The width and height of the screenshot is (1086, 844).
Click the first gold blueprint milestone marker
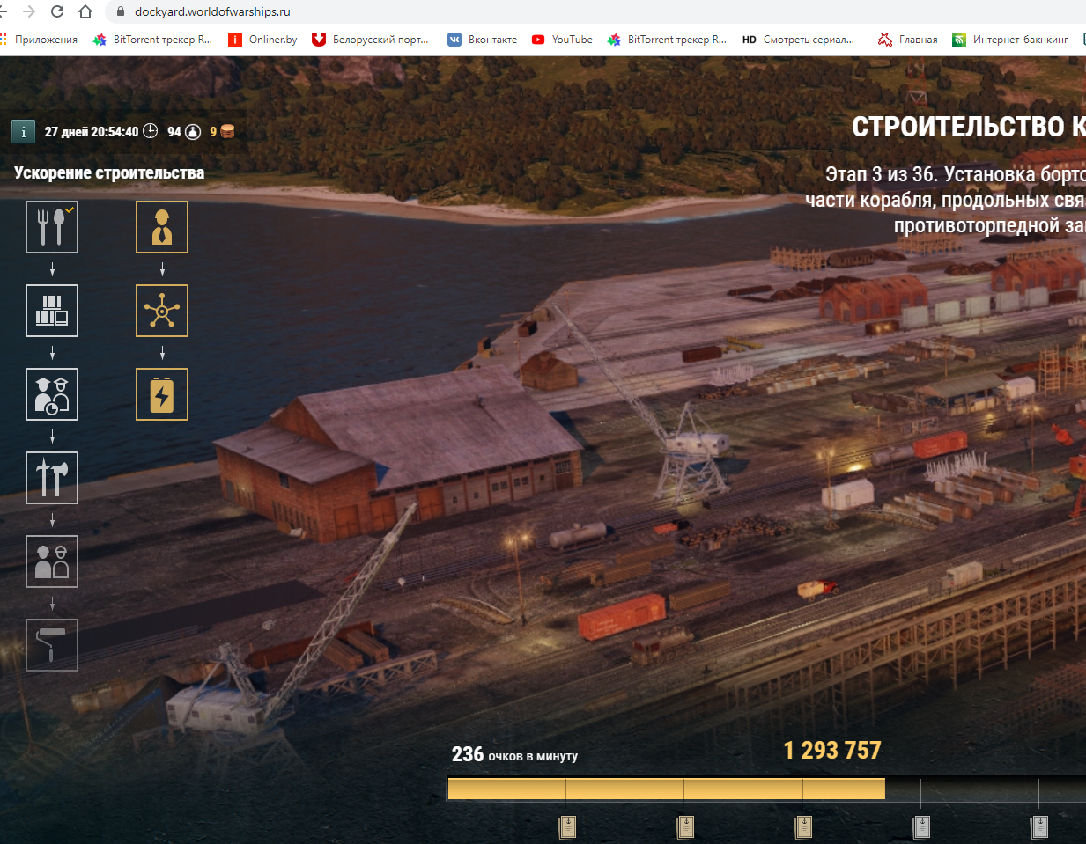point(567,826)
